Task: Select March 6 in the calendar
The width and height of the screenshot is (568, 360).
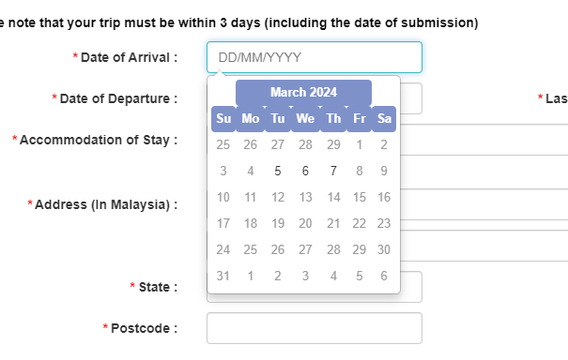Action: point(305,171)
